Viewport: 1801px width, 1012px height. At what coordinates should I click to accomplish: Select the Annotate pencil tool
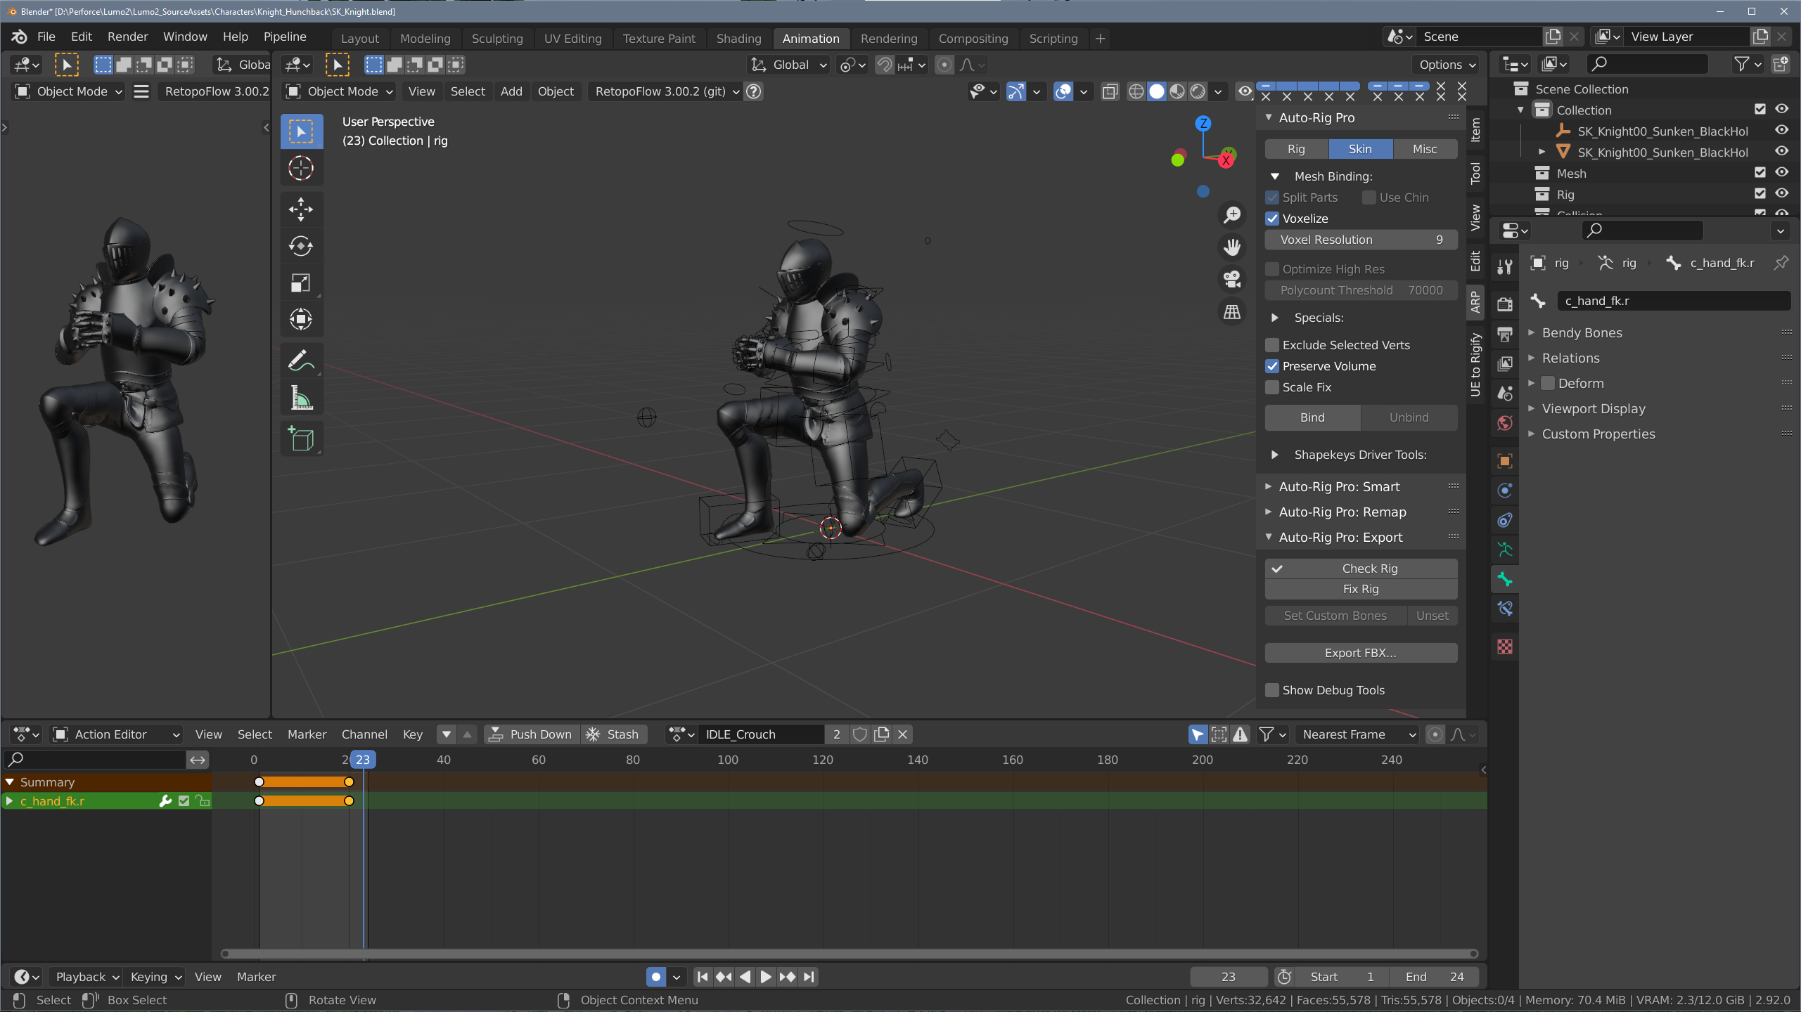[301, 361]
